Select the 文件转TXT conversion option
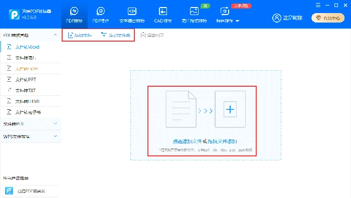The image size is (351, 198). click(31, 90)
